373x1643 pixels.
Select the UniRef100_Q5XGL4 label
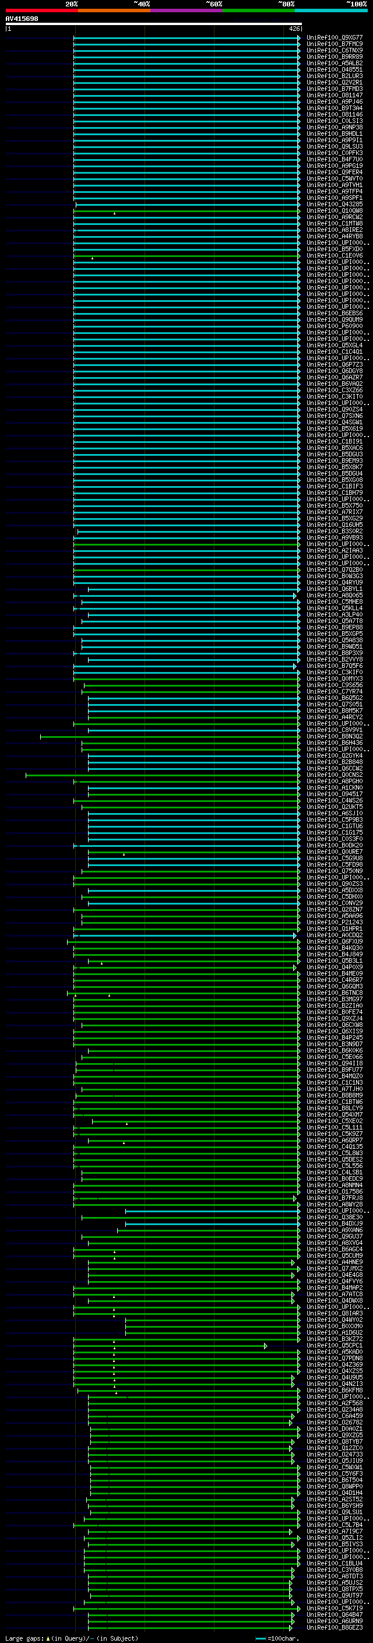click(335, 346)
